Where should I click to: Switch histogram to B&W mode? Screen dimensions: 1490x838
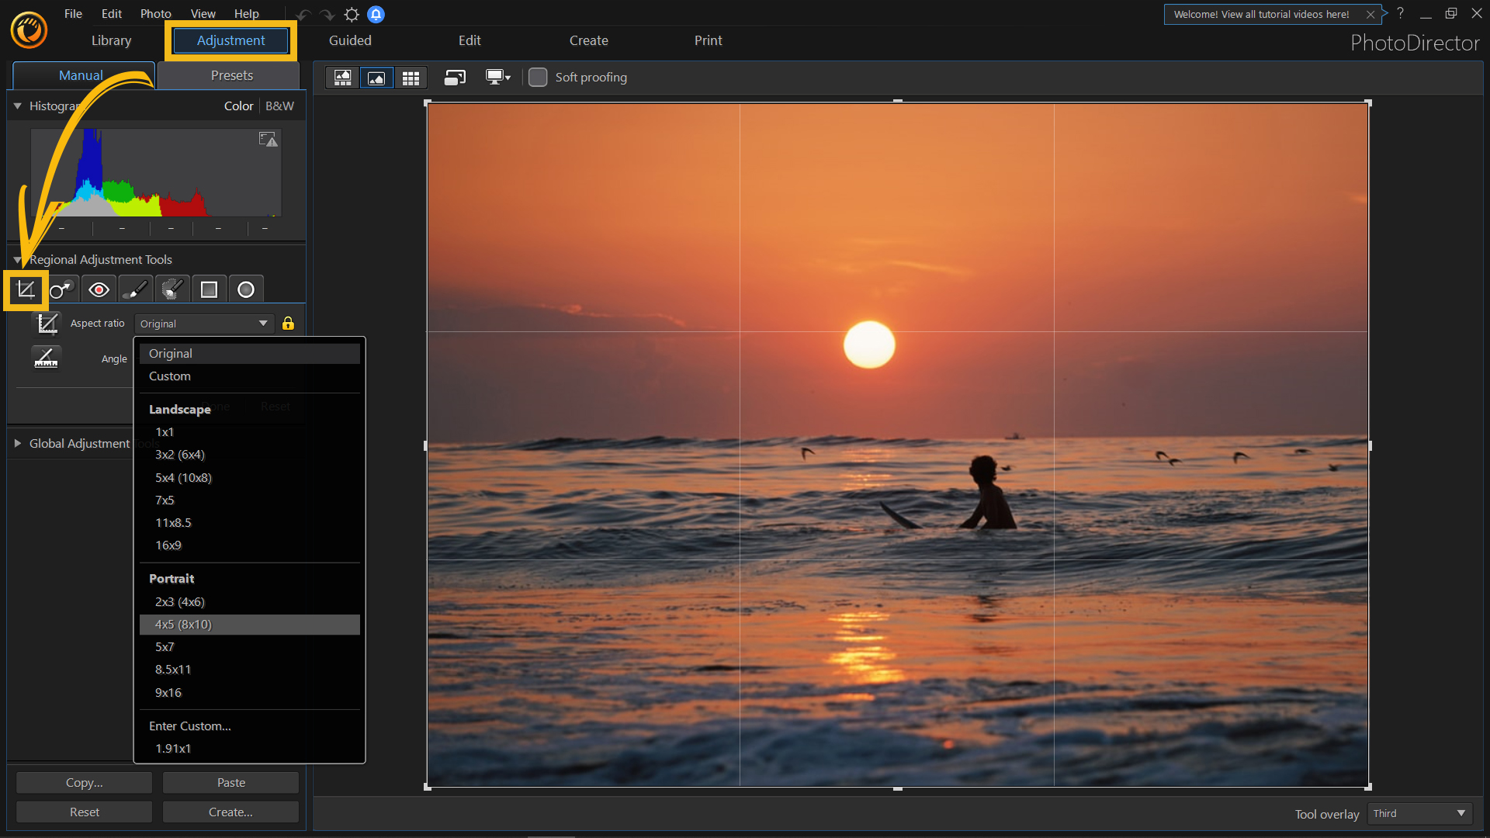[279, 106]
